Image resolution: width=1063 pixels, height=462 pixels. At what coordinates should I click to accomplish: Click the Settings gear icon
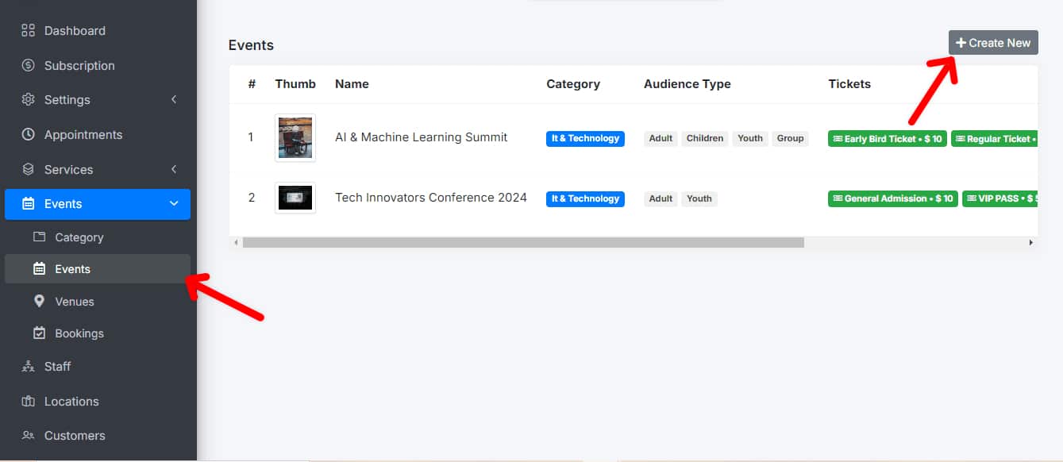click(x=29, y=100)
